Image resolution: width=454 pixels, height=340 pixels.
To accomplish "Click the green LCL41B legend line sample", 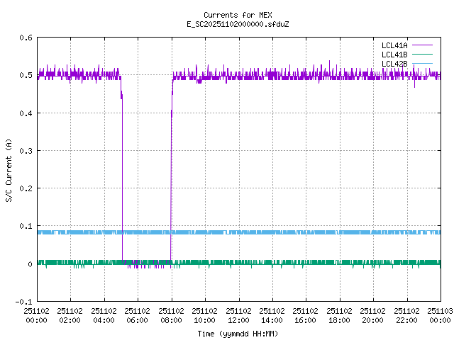I will pos(424,55).
